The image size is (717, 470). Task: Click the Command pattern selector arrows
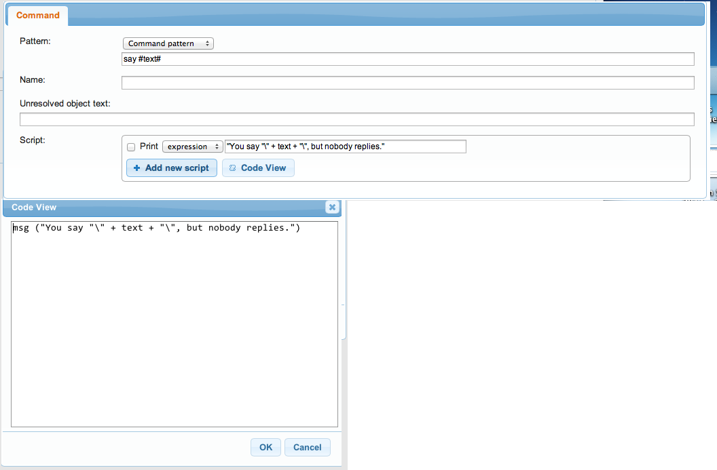(x=208, y=43)
